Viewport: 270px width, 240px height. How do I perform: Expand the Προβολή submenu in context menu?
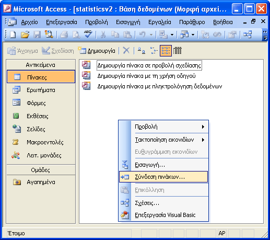203,127
